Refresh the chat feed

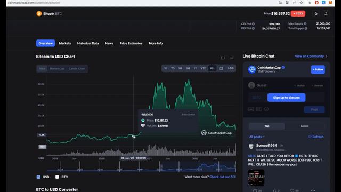(316, 137)
